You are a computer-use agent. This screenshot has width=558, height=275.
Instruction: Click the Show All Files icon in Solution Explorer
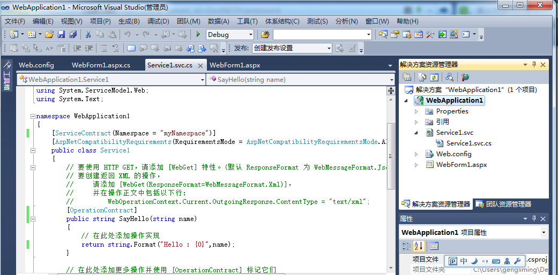[422, 77]
